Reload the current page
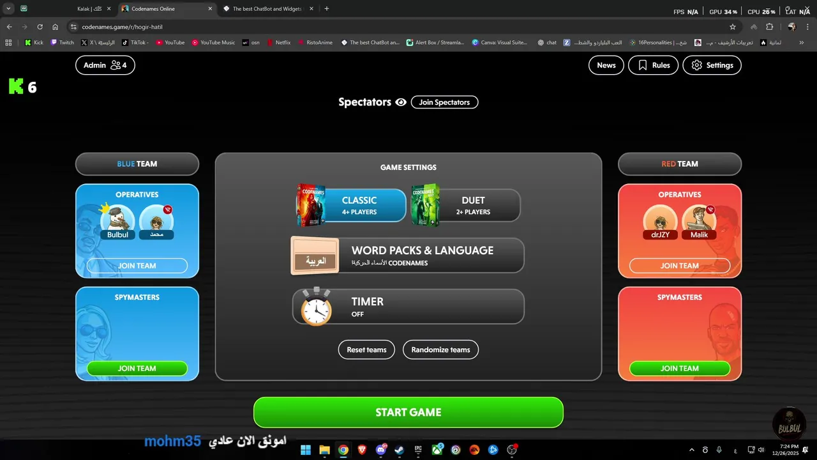The image size is (817, 460). coord(40,27)
